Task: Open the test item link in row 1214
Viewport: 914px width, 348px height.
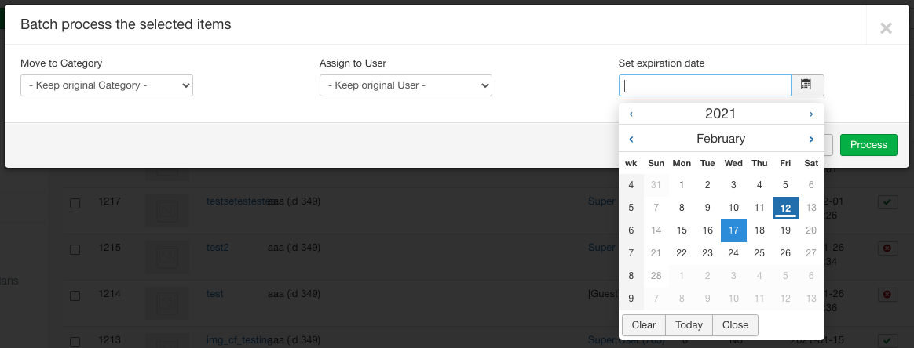Action: (215, 294)
